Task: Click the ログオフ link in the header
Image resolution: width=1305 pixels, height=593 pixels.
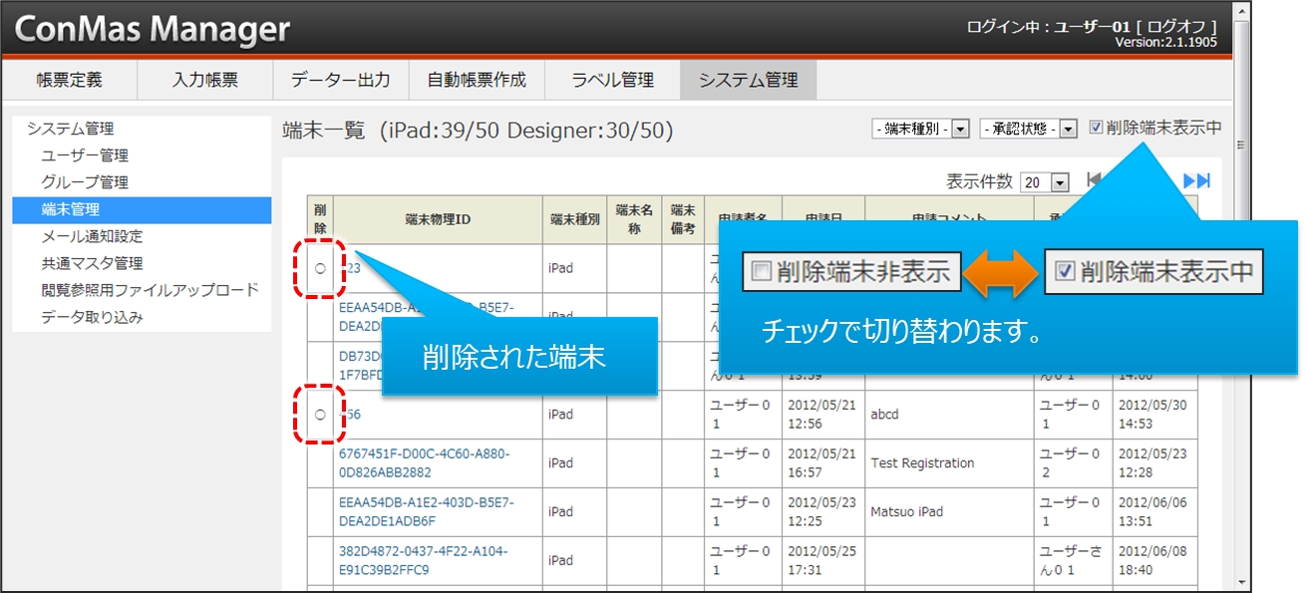Action: pos(1176,26)
